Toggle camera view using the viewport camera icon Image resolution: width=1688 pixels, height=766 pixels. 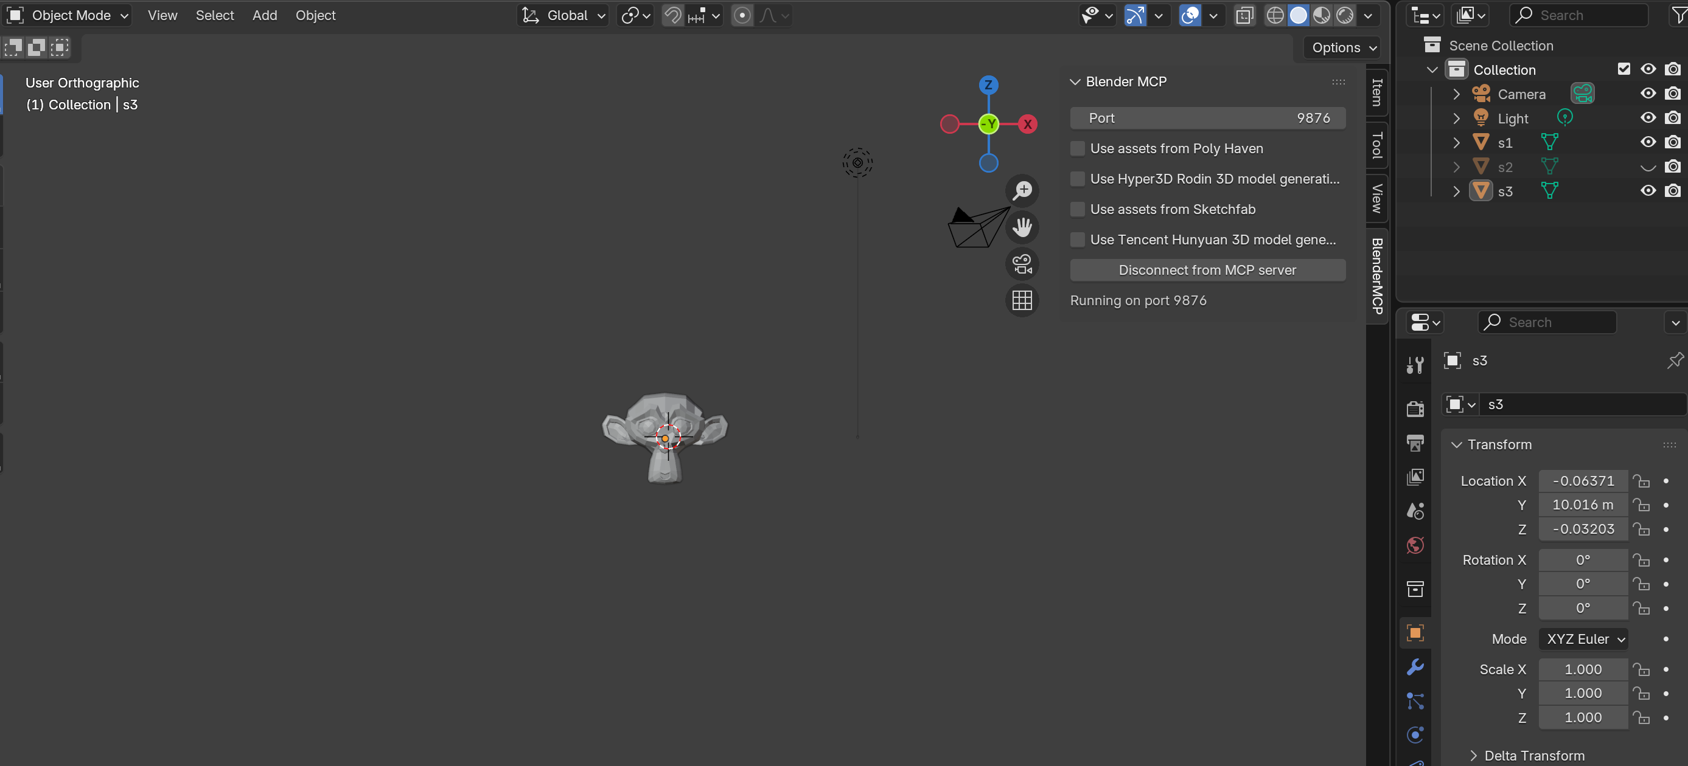[x=1022, y=264]
